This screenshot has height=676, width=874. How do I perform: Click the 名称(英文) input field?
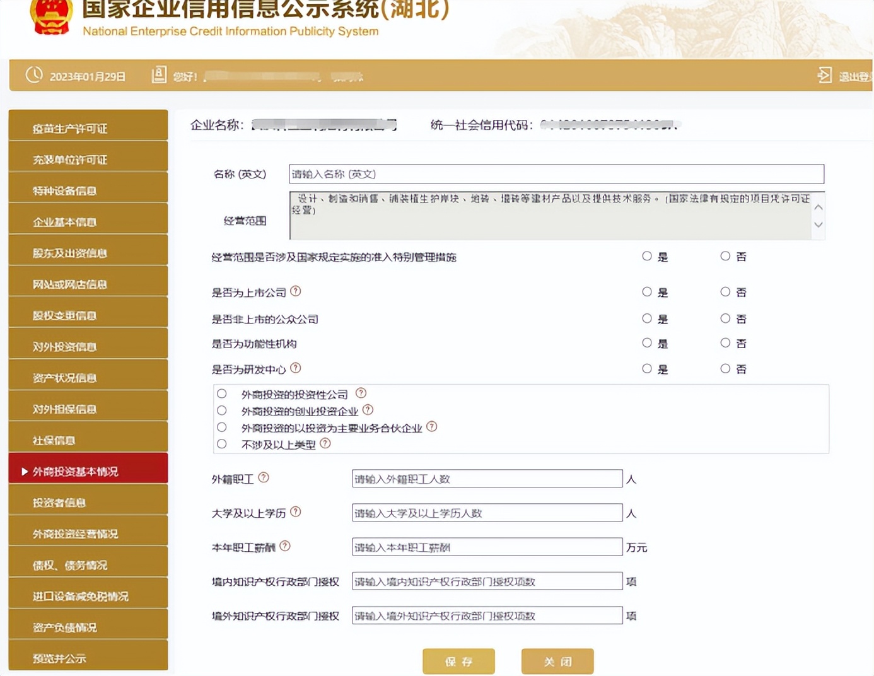pyautogui.click(x=555, y=173)
